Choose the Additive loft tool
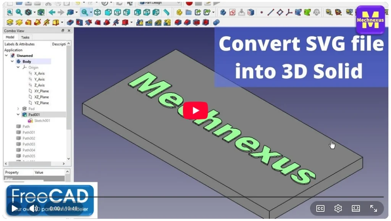Image resolution: width=391 pixels, height=221 pixels. pos(28,23)
